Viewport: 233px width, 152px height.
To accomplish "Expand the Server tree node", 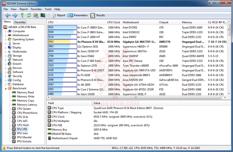I will click(6, 44).
